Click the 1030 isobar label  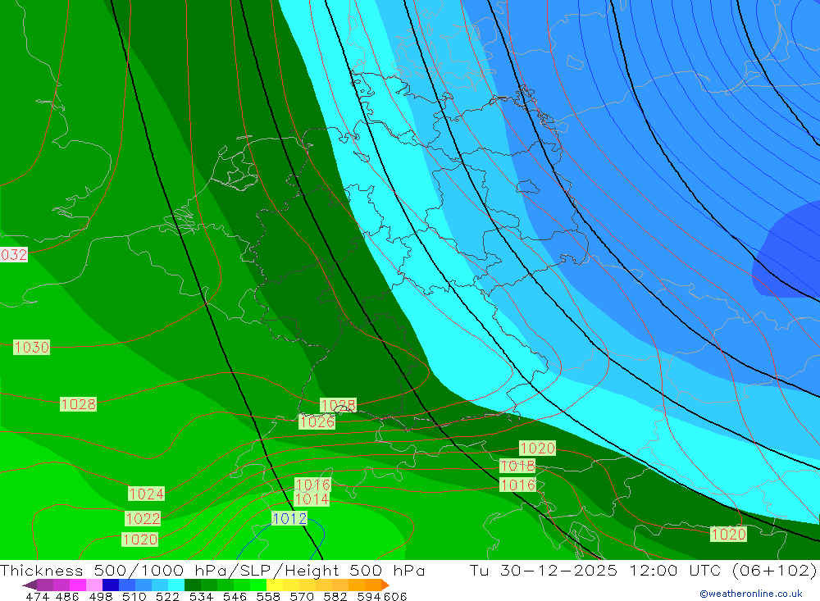pyautogui.click(x=31, y=348)
